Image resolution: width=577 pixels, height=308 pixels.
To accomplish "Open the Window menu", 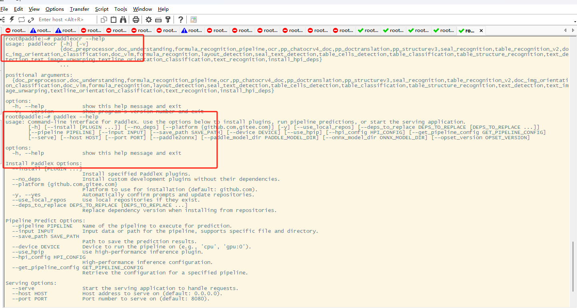I will click(142, 9).
